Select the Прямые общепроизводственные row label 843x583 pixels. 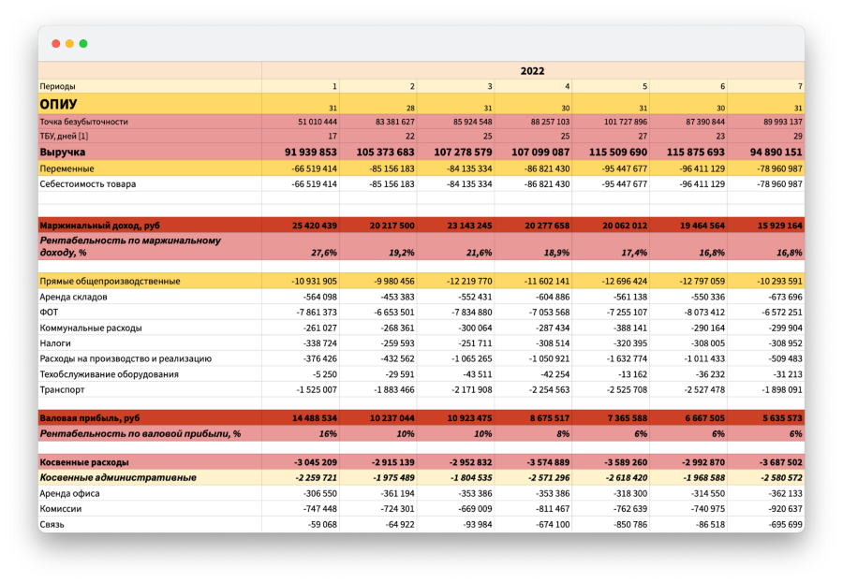click(x=110, y=281)
